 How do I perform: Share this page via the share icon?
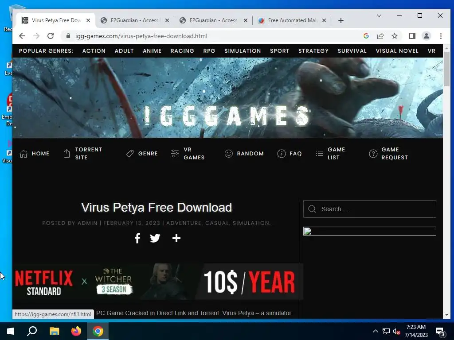coord(380,36)
